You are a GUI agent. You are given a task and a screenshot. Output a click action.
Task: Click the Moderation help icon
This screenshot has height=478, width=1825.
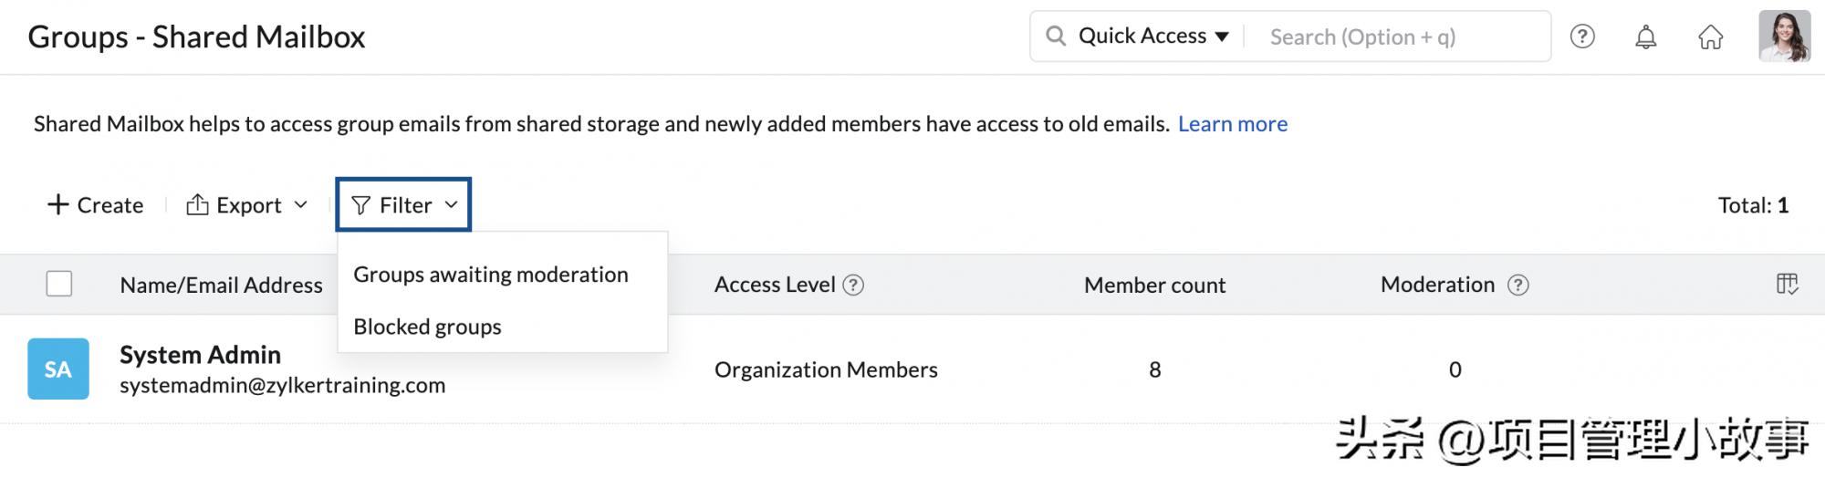[x=1517, y=285]
